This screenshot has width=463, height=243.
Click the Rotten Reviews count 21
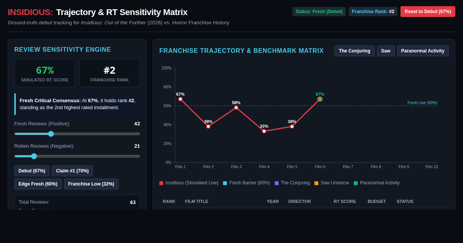(137, 146)
